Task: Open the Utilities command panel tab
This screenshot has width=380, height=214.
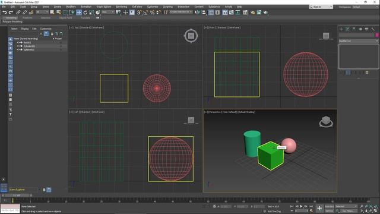Action: pyautogui.click(x=373, y=29)
